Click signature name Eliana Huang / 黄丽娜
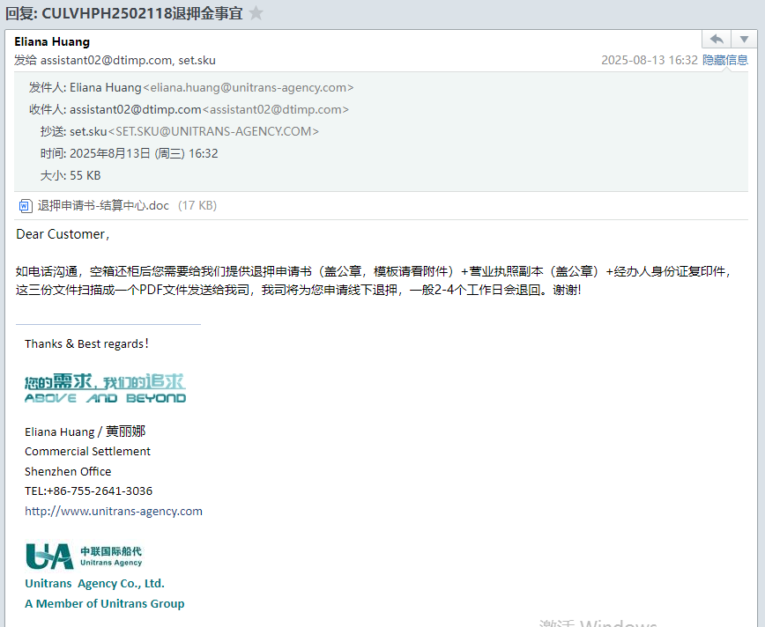Screen dimensions: 765x627 [85, 432]
